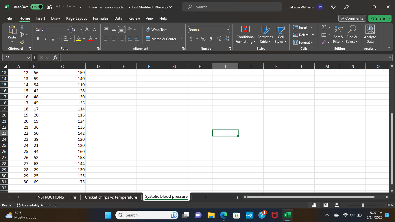Click the Share button
Image resolution: width=395 pixels, height=222 pixels.
378,18
